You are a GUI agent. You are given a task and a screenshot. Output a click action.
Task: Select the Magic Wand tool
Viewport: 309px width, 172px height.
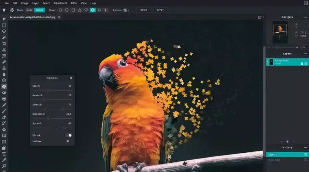[4, 37]
